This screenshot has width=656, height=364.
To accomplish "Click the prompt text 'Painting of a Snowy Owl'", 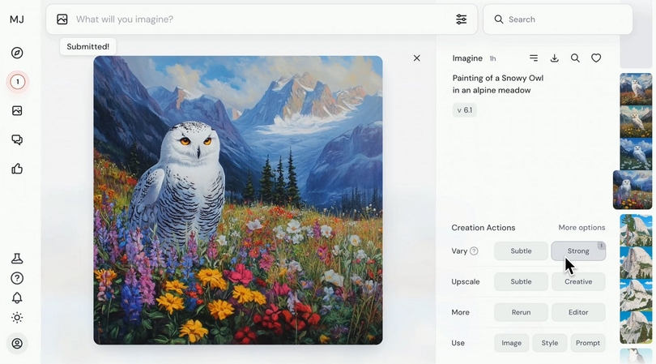I will coord(498,78).
